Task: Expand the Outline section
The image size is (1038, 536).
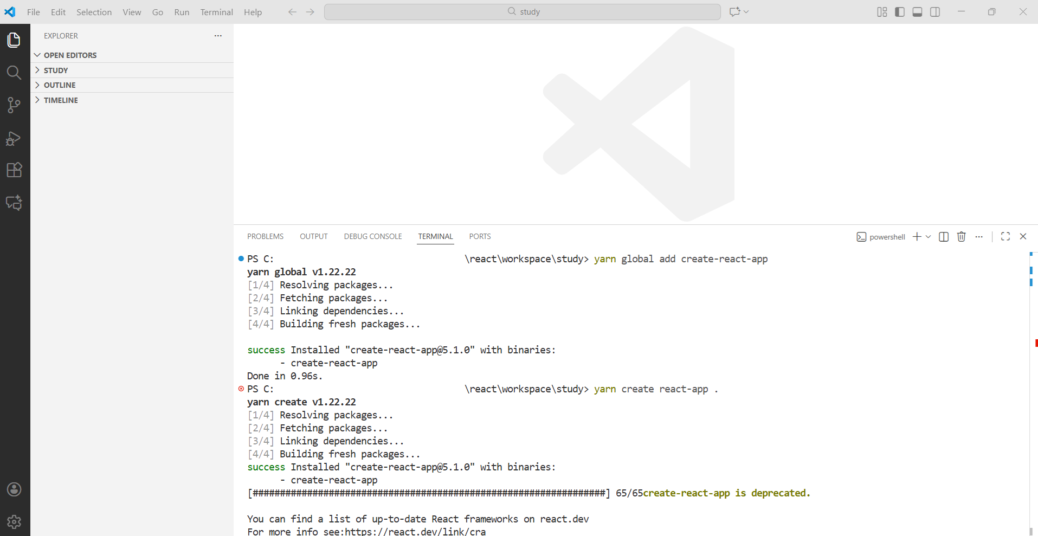Action: (x=132, y=85)
